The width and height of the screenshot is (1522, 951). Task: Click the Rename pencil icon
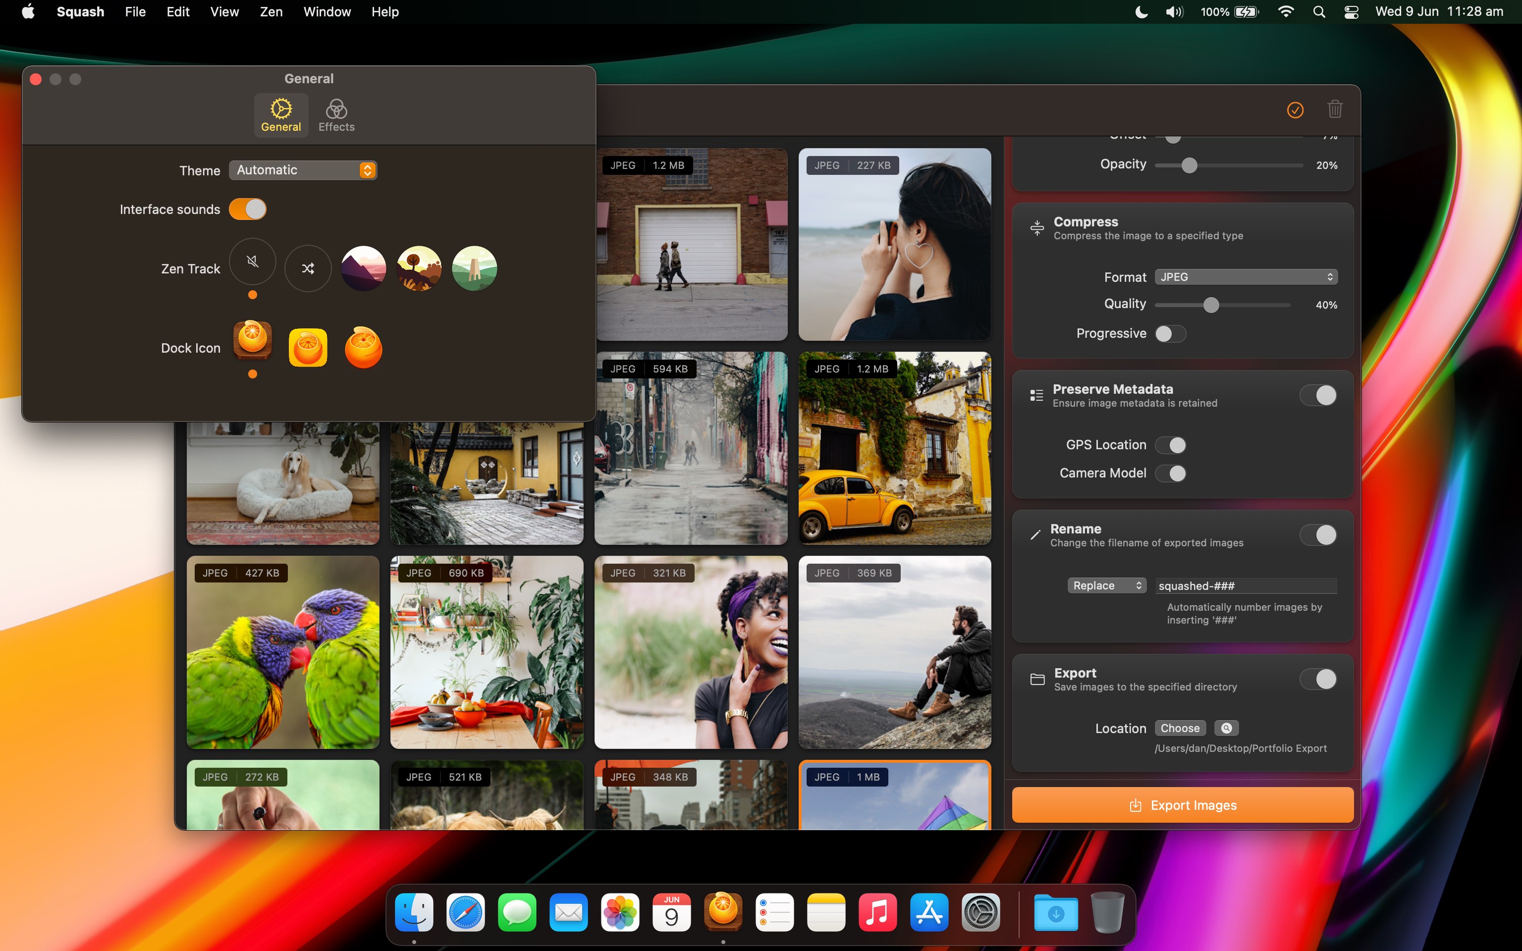(1035, 535)
